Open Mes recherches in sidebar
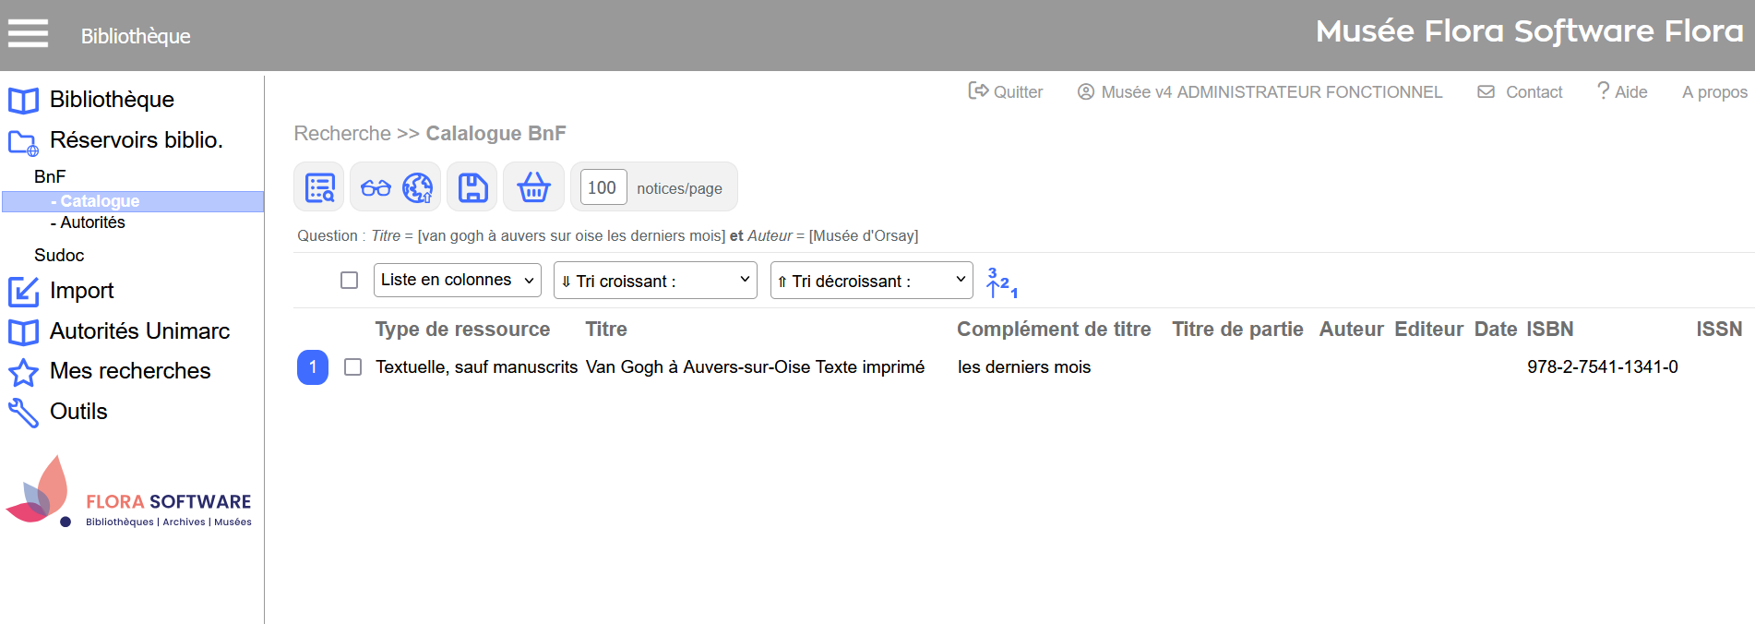 coord(130,371)
